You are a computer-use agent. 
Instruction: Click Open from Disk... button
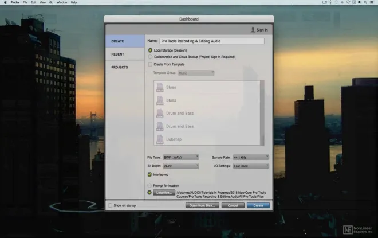pyautogui.click(x=202, y=205)
